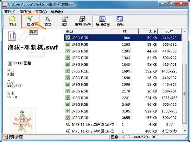Select the speaker icon of the 4 KB MP3
190x142 pixels.
[68, 124]
